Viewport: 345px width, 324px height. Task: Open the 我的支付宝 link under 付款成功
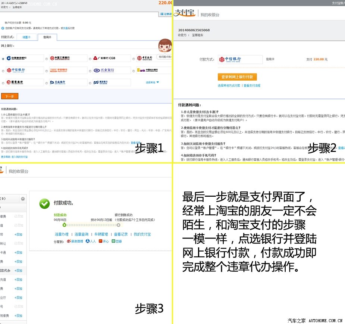pyautogui.click(x=142, y=234)
